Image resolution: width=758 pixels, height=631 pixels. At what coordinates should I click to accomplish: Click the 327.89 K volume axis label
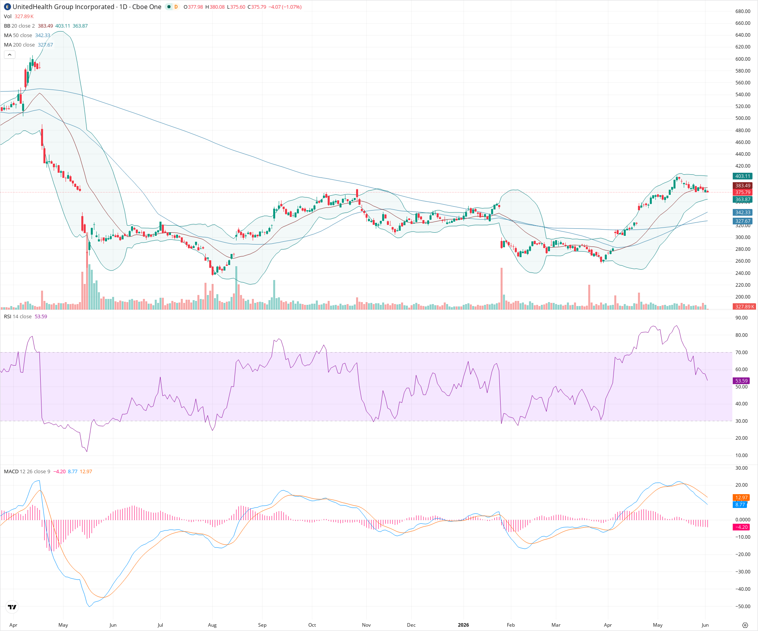[x=744, y=306]
